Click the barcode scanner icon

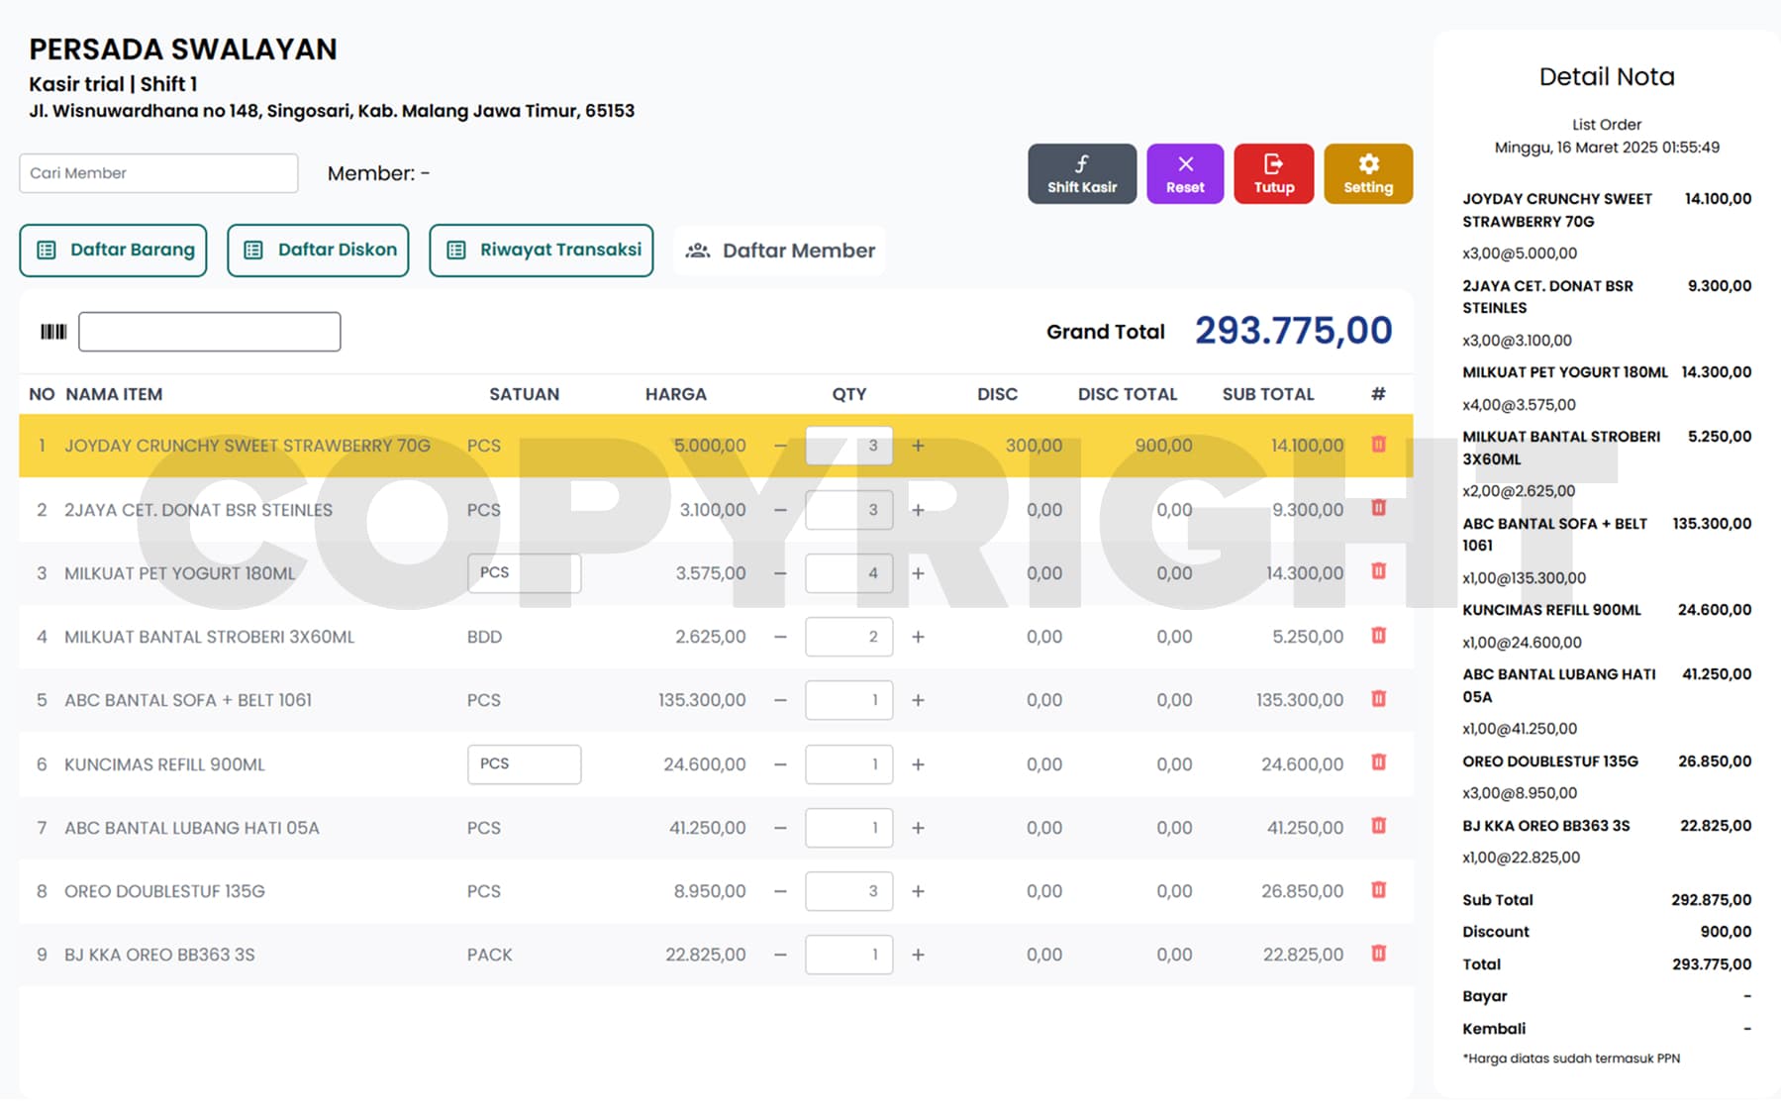click(53, 332)
